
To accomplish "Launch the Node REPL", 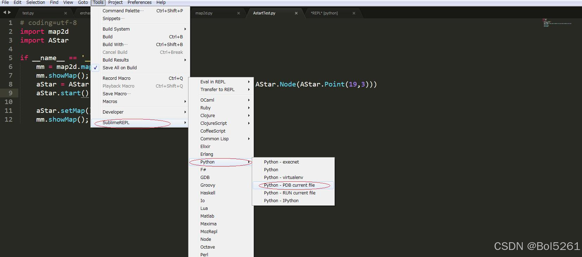I will coord(221,239).
